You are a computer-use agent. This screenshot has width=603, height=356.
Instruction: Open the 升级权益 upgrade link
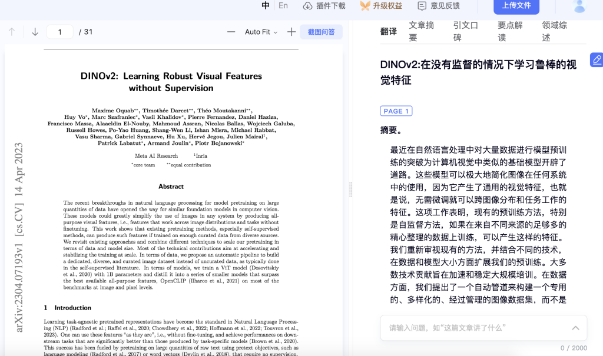387,6
